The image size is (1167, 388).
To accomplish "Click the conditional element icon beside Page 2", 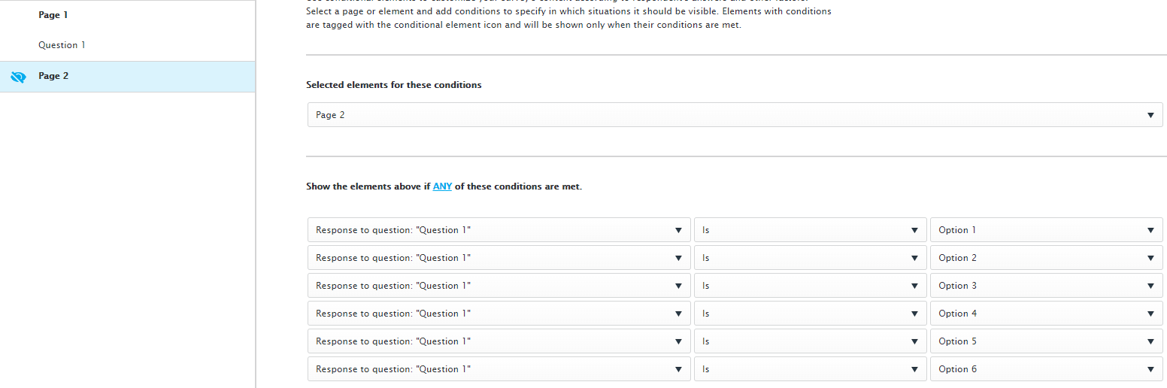I will point(18,77).
